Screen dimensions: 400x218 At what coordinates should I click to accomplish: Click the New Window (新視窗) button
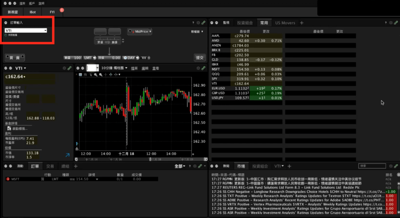(12, 12)
